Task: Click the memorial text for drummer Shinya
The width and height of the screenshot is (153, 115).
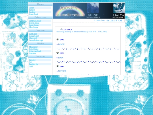Action: (x=82, y=32)
